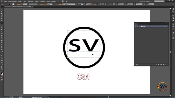Viewport: 175px width, 98px height.
Task: Select the Ellipse shape tool
Action: click(2, 27)
